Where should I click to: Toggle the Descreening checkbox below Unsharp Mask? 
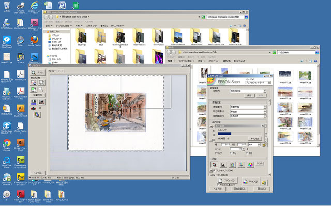pyautogui.click(x=214, y=175)
